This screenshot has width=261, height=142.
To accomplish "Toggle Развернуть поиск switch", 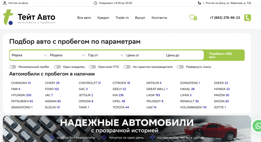I will click(180, 67).
